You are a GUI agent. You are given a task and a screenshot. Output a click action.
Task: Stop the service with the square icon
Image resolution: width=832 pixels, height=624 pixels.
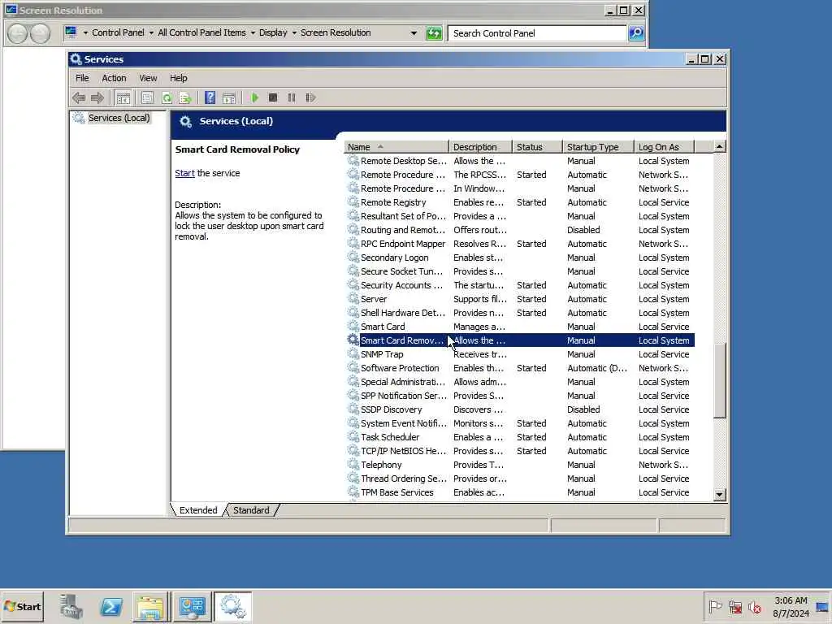(x=273, y=97)
